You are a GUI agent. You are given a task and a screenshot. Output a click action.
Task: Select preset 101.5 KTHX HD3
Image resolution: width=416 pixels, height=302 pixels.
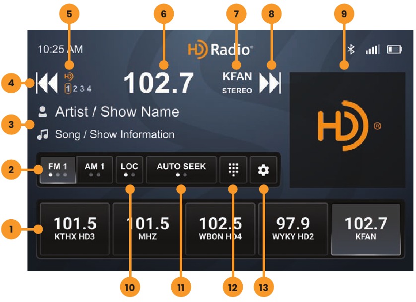click(75, 229)
